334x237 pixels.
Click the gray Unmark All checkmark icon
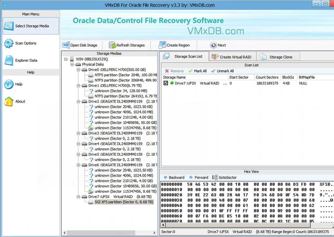pos(213,71)
